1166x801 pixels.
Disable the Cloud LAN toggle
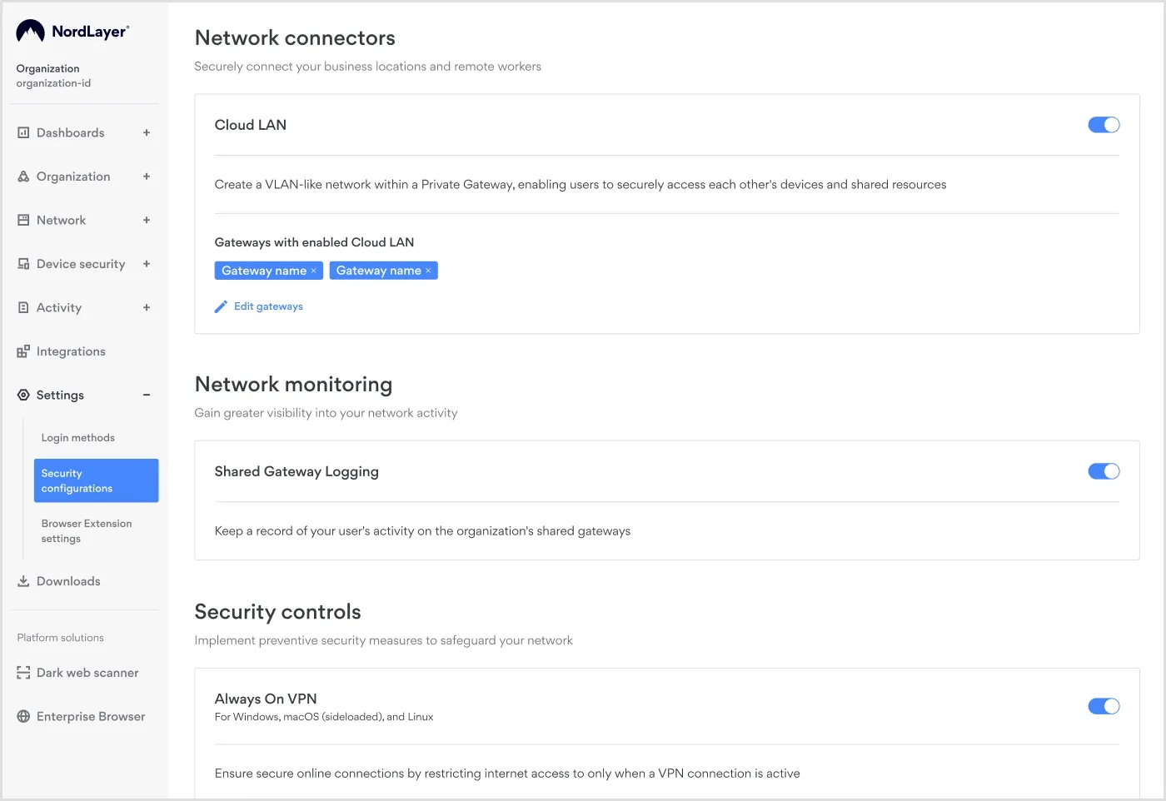click(1104, 124)
